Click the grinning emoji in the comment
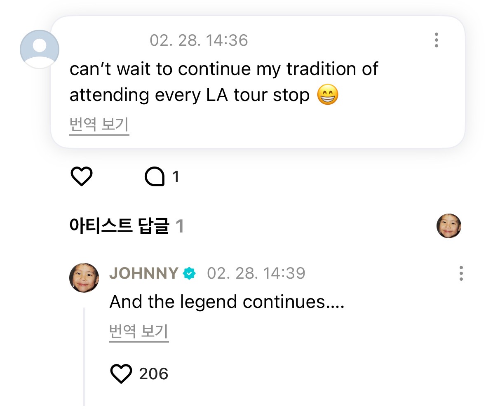Viewport: 486px width, 411px height. pos(328,96)
